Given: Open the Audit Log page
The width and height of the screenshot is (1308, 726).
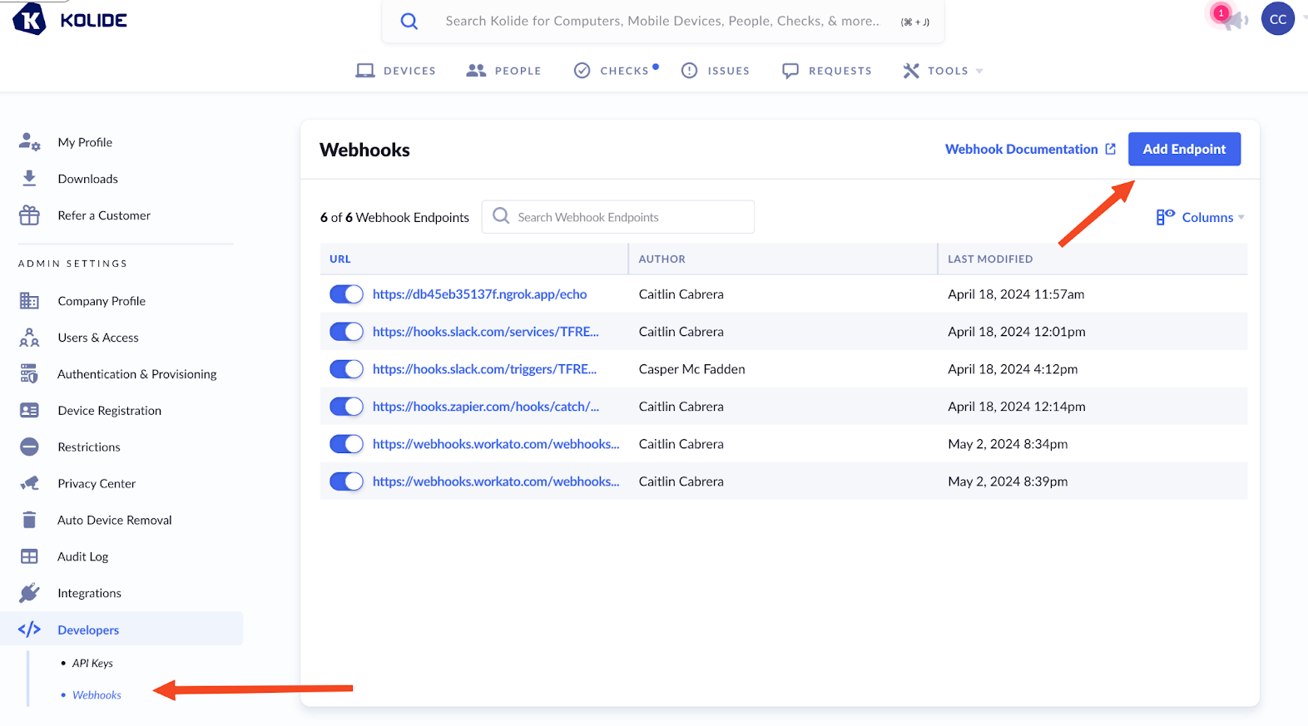Looking at the screenshot, I should pos(82,556).
